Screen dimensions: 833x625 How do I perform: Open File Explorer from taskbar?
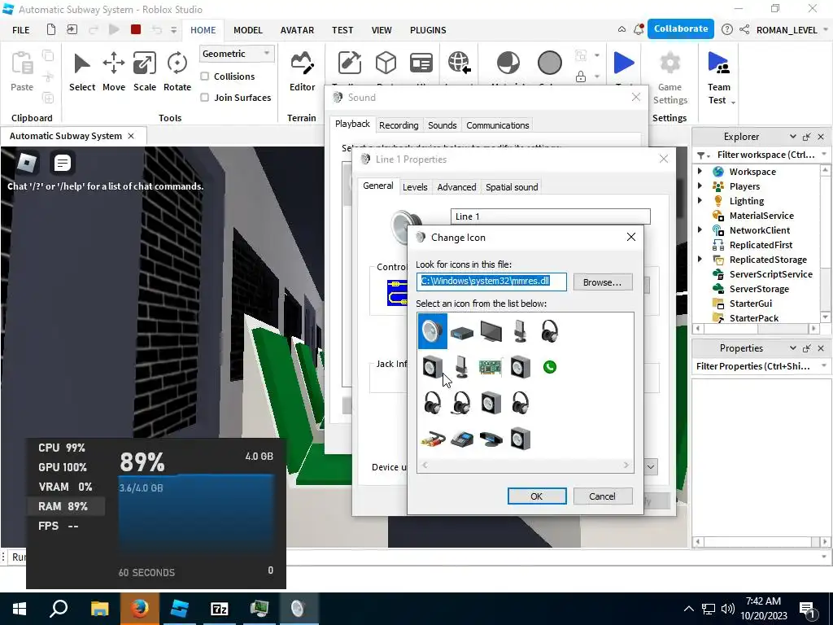coord(100,609)
